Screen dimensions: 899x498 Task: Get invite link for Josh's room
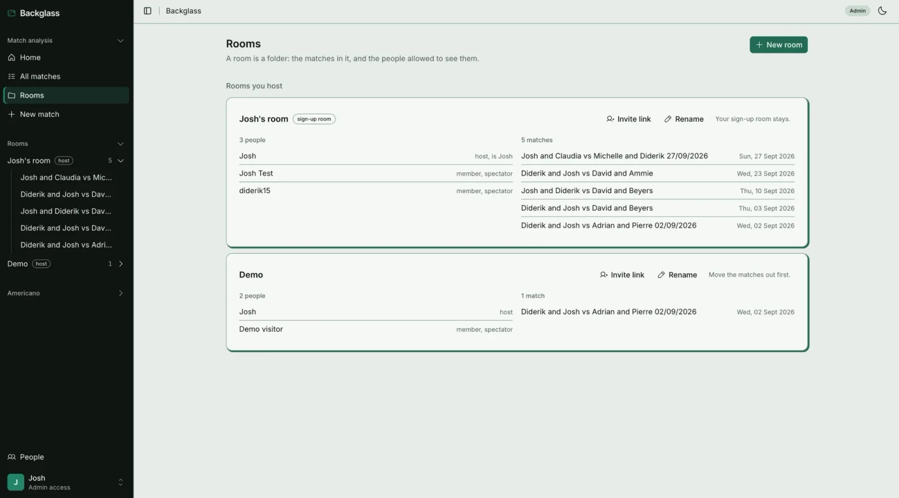(x=628, y=119)
